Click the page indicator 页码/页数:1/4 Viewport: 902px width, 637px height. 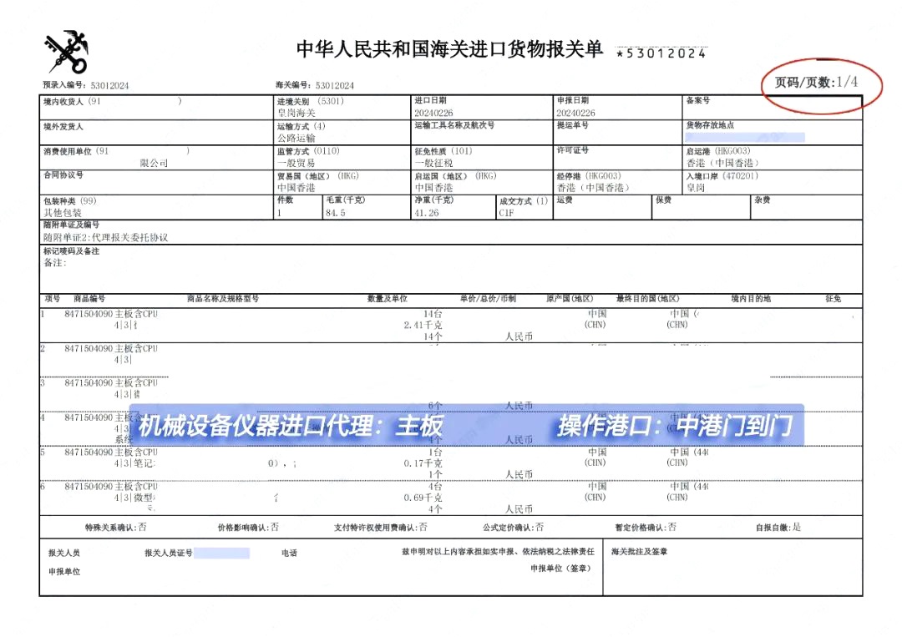[x=816, y=82]
